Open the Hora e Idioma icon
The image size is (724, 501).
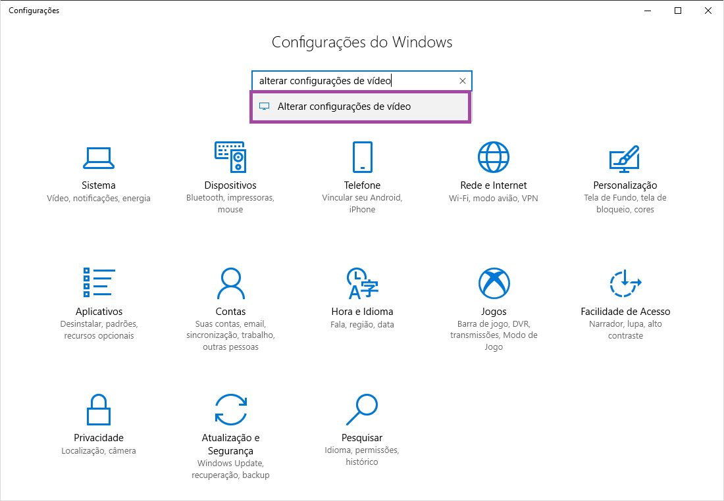(363, 283)
